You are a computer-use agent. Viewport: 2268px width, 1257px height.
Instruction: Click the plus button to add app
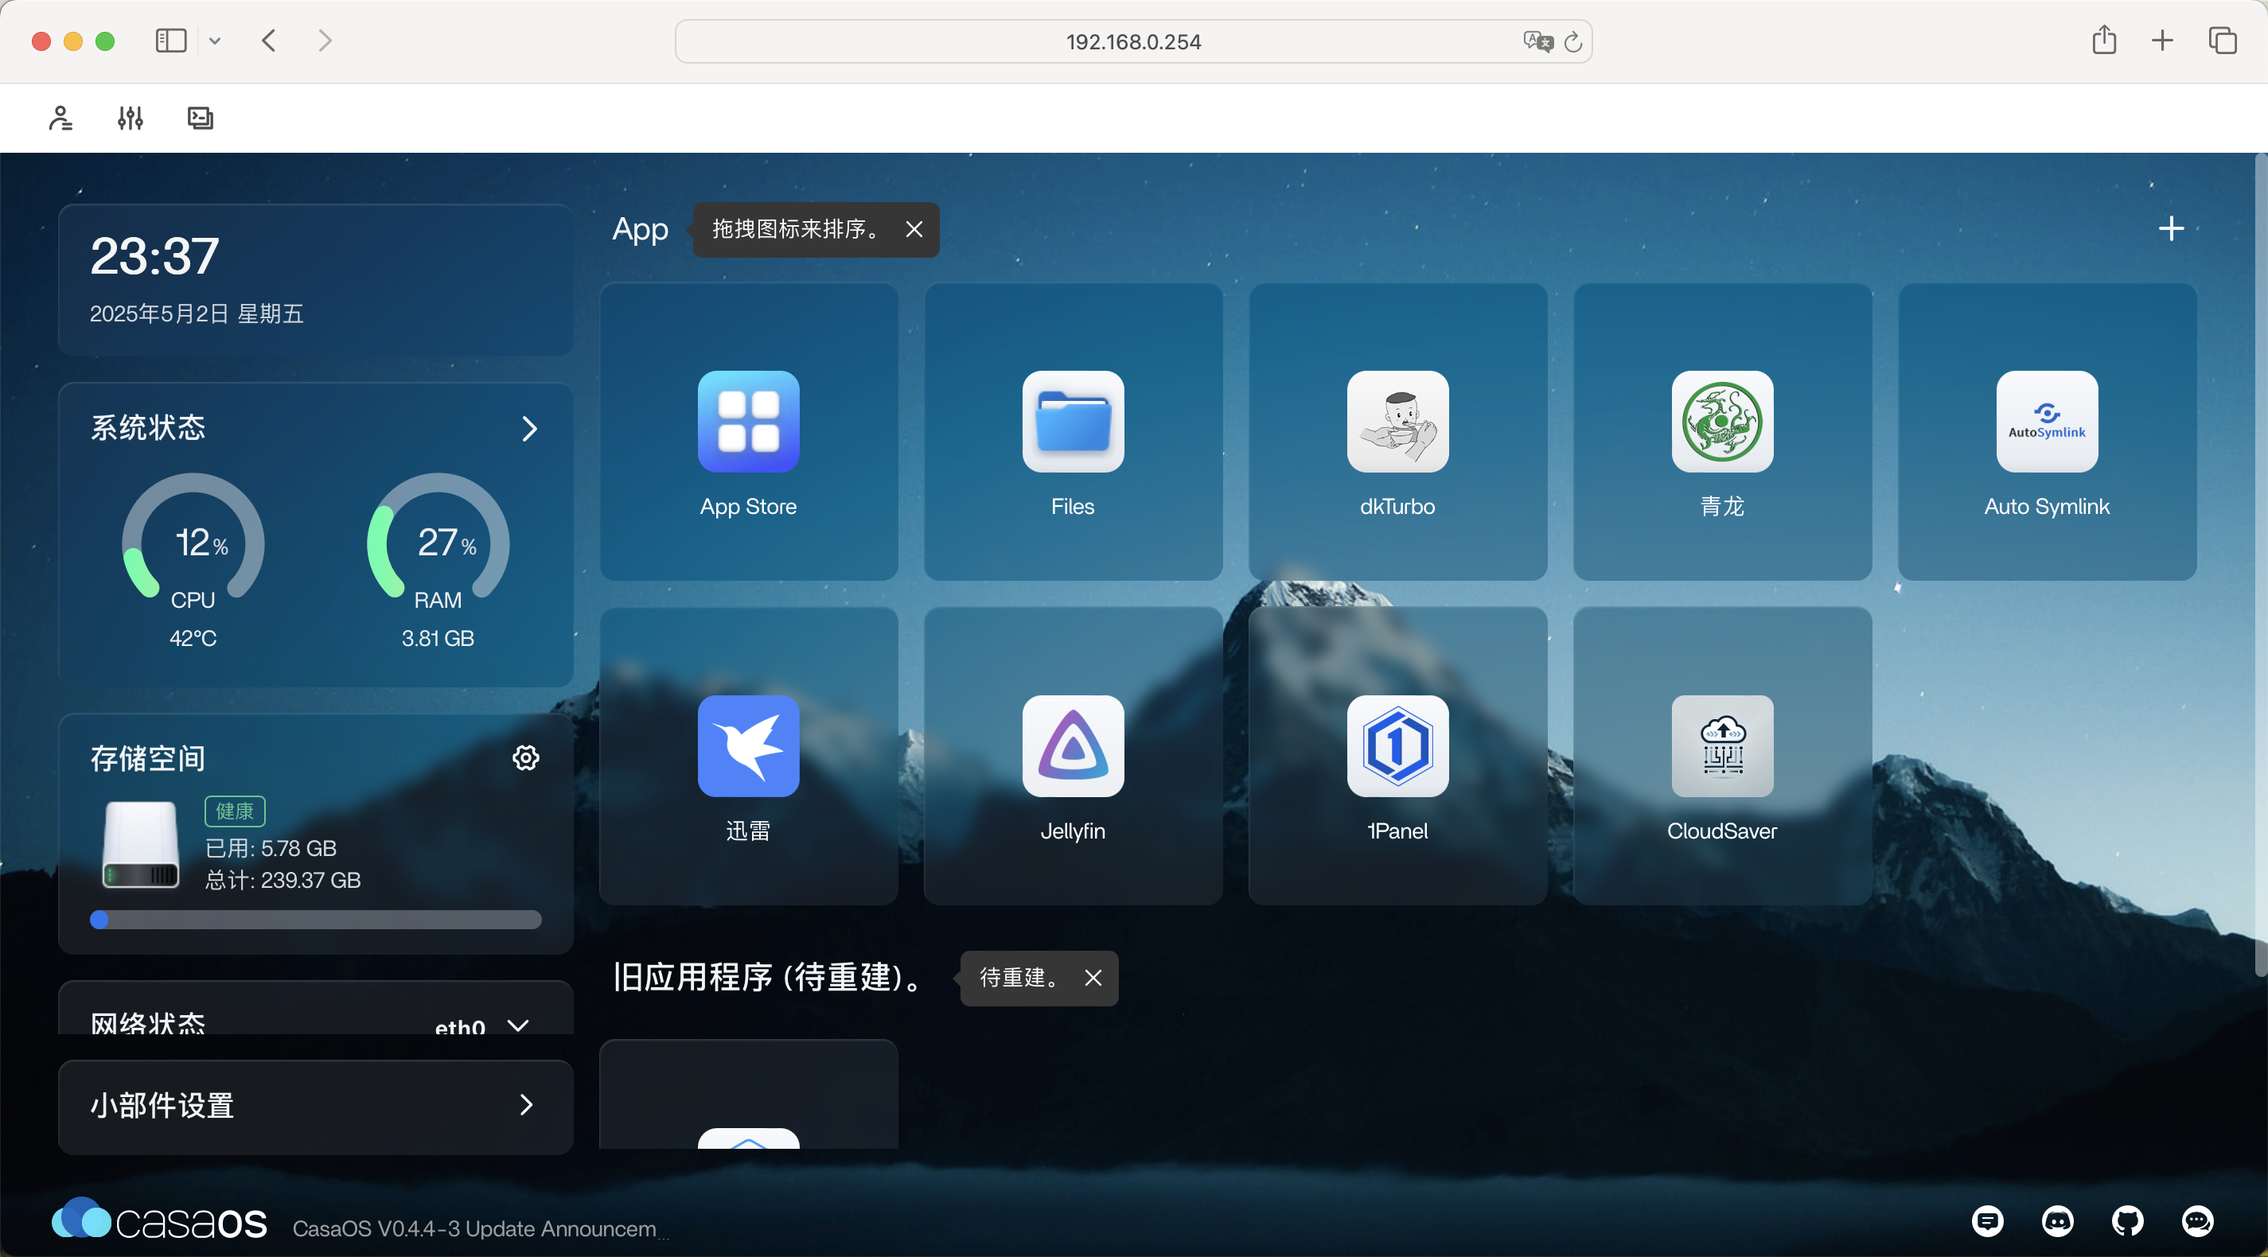[2170, 229]
